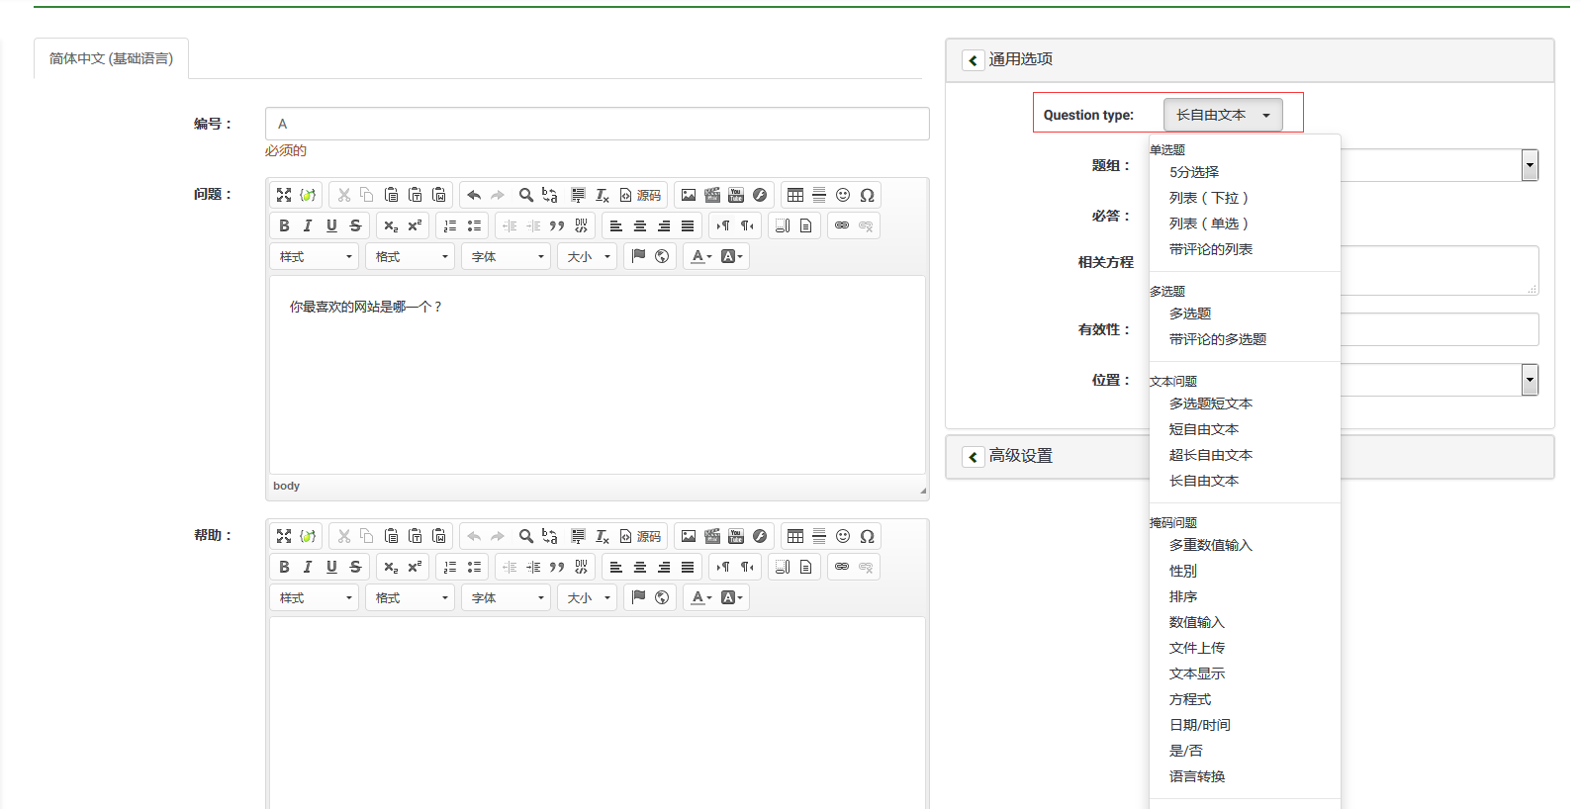Maximize the question editor with fullscreen icon

click(x=284, y=195)
